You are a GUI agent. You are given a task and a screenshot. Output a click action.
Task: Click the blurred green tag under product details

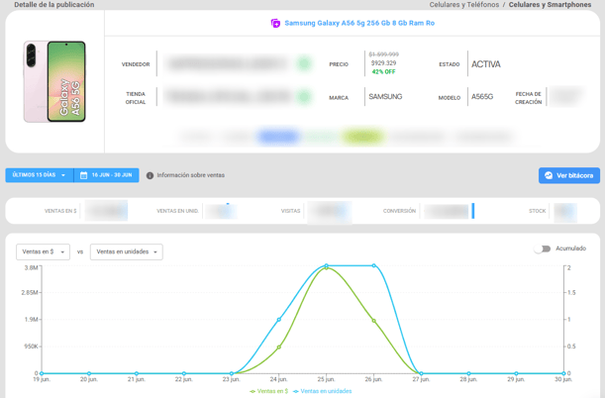[362, 137]
